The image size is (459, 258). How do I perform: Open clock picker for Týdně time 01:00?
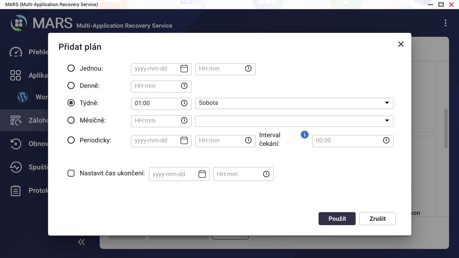coord(184,103)
